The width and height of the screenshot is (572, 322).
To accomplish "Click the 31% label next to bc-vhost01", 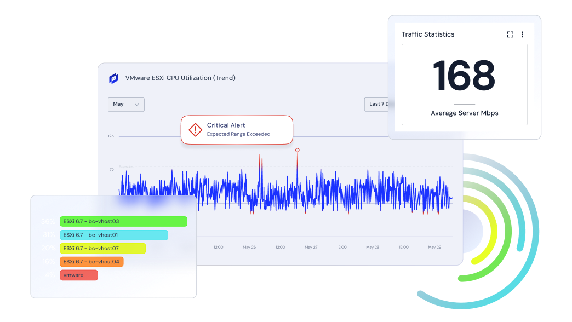I will coord(49,235).
